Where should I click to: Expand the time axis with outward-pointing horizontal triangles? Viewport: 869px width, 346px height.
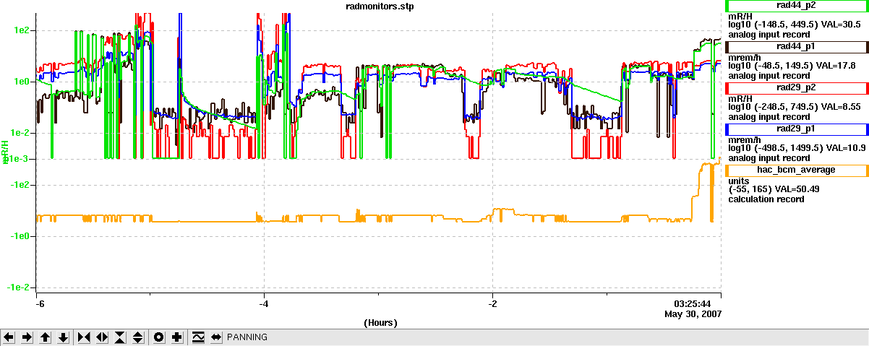click(102, 337)
